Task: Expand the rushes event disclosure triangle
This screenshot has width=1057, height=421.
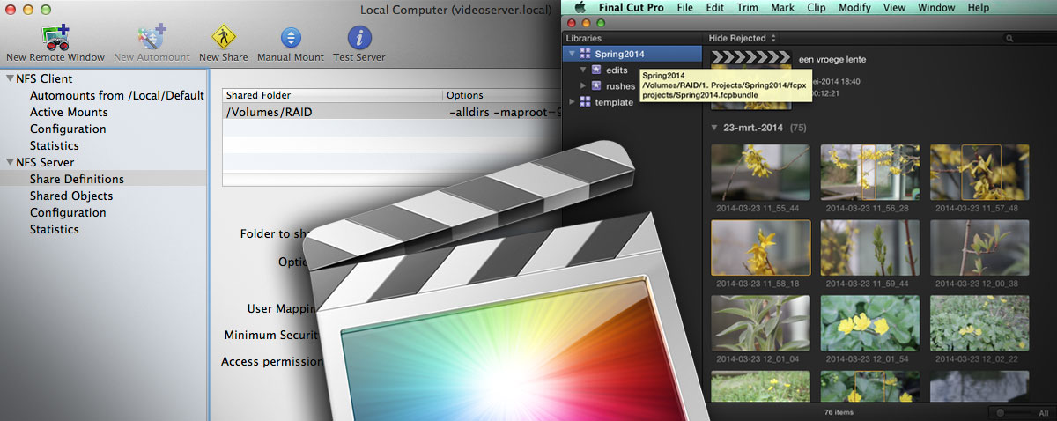Action: tap(583, 85)
